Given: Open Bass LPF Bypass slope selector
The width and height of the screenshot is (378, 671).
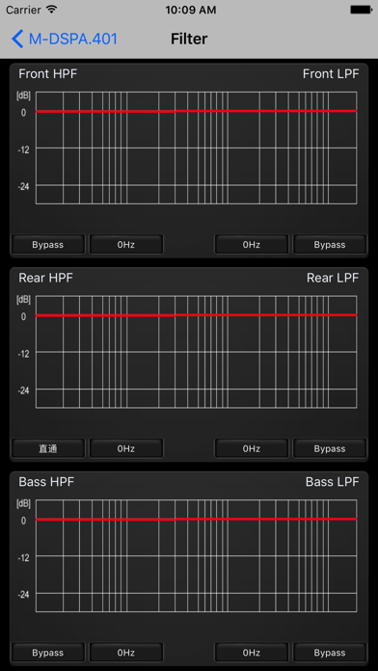Looking at the screenshot, I should [330, 653].
